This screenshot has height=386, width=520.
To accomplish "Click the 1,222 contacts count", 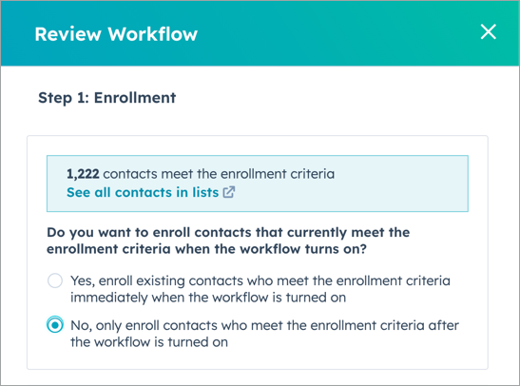I will coord(83,174).
